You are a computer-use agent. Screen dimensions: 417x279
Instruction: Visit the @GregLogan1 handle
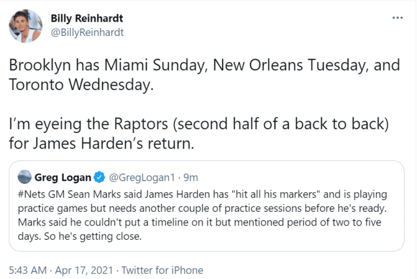tap(137, 176)
